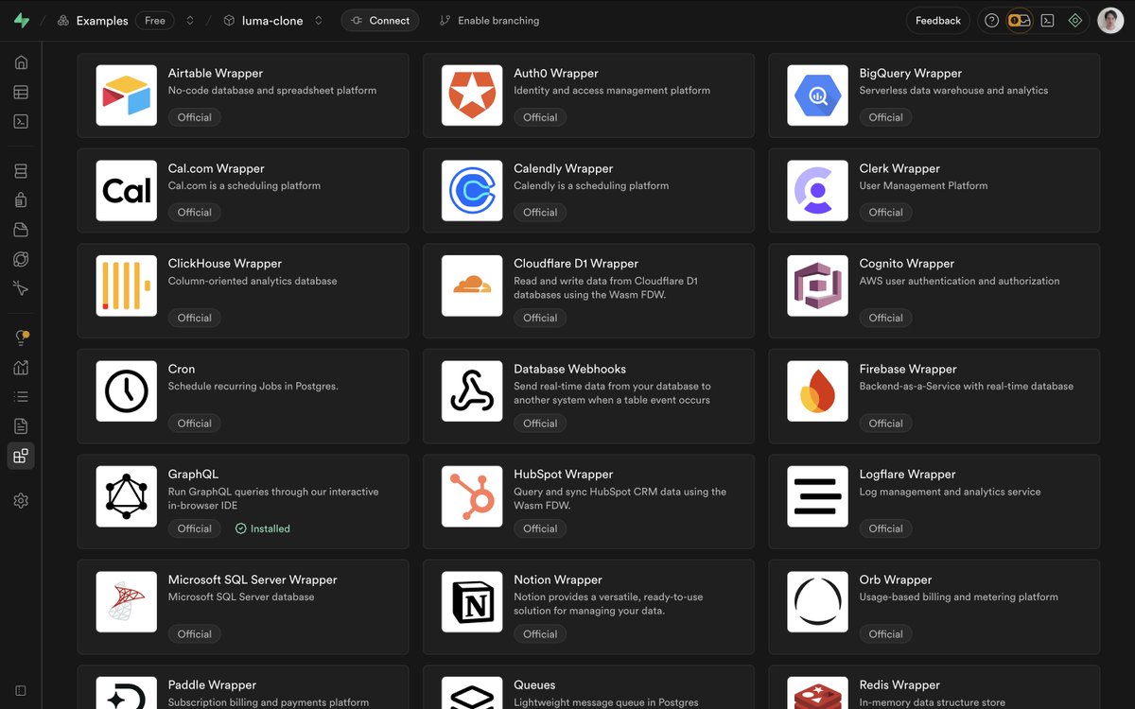This screenshot has height=709, width=1135.
Task: Open the Table Editor in the sidebar
Action: 21,91
